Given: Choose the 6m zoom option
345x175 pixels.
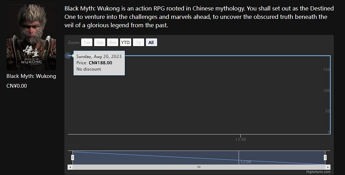Looking at the screenshot, I should coord(112,43).
